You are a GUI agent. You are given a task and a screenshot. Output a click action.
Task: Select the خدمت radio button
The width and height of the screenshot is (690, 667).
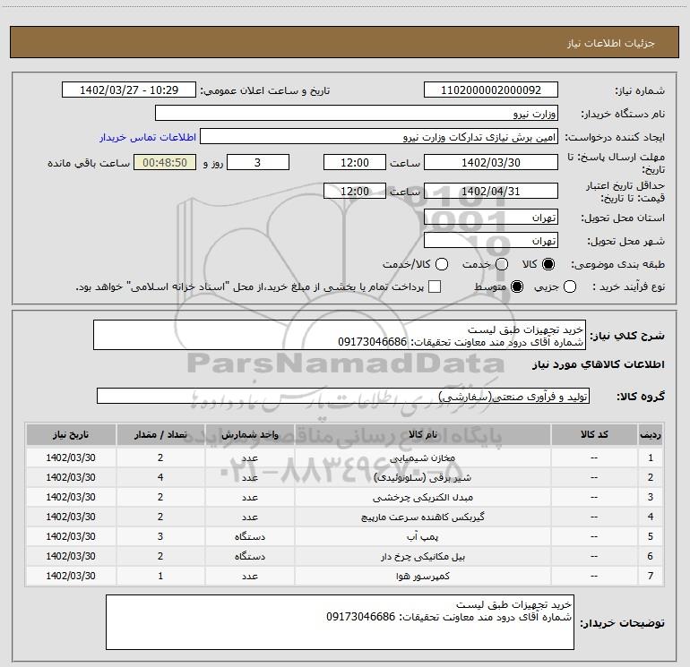click(x=502, y=264)
